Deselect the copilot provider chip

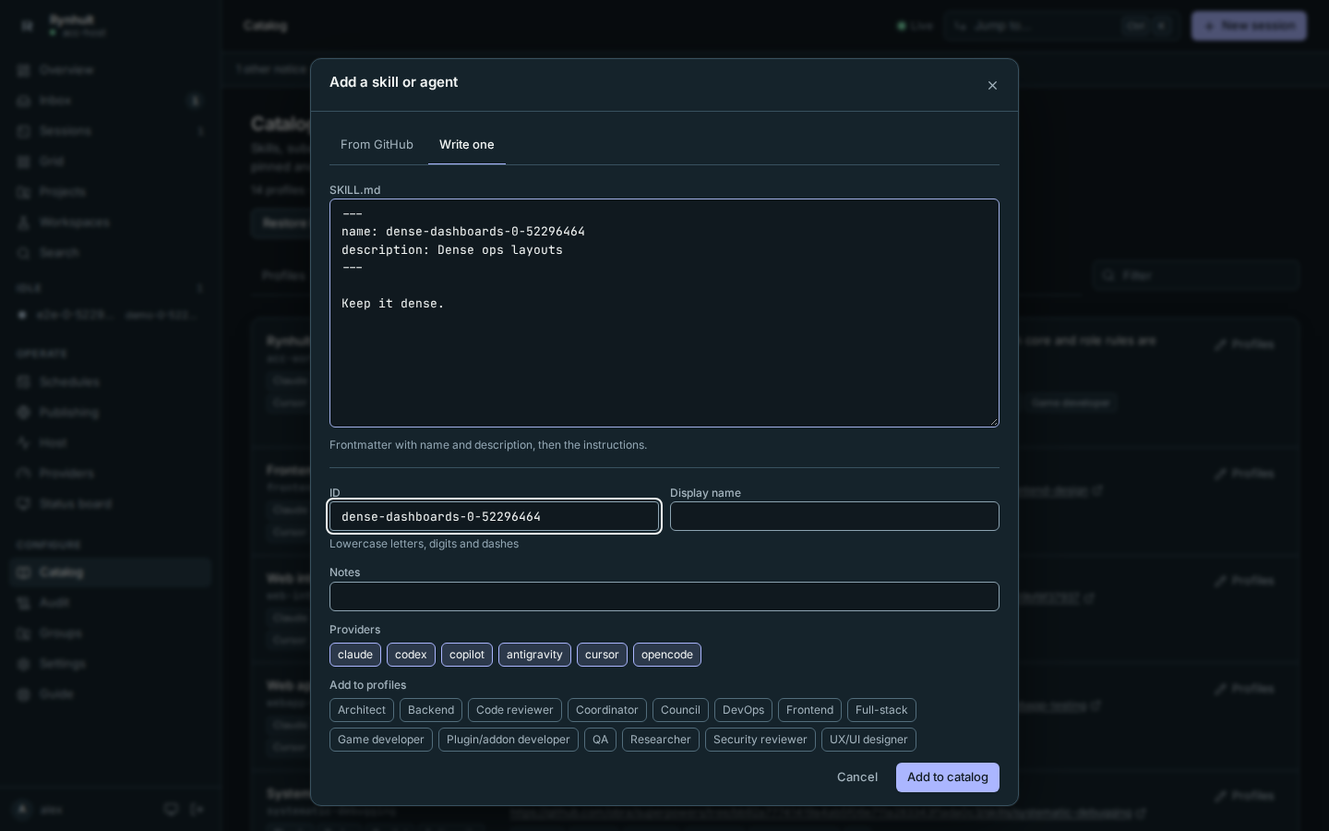point(467,655)
